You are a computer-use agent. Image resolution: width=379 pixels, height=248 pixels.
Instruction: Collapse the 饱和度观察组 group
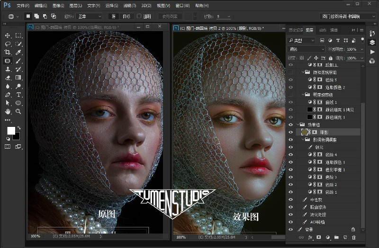click(x=303, y=72)
